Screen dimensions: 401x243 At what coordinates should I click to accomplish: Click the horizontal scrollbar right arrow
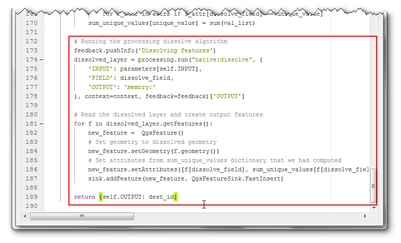coord(364,216)
